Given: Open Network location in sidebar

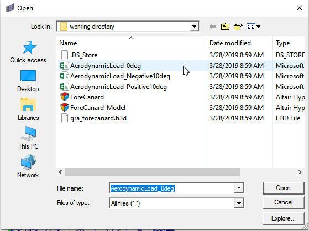Looking at the screenshot, I should tap(28, 166).
